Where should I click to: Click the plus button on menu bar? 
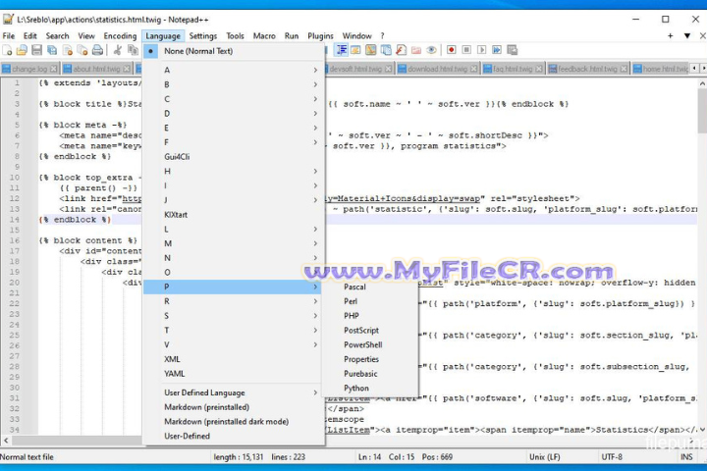tap(671, 36)
